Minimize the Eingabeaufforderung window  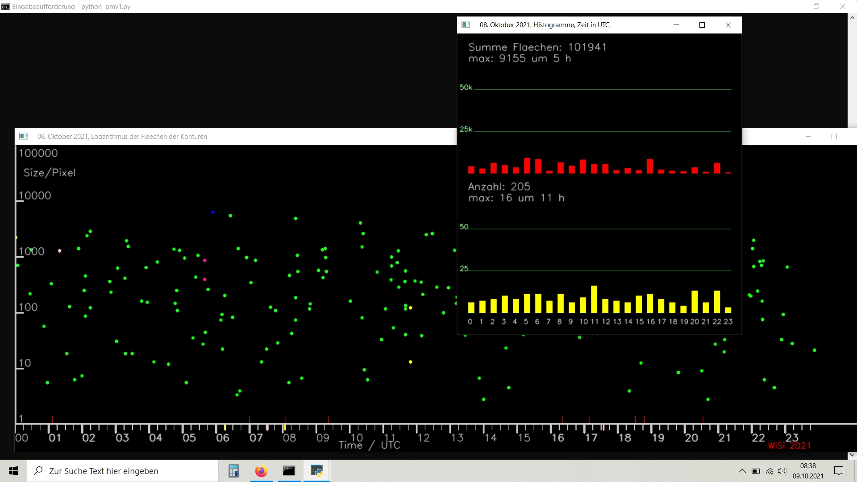point(790,6)
